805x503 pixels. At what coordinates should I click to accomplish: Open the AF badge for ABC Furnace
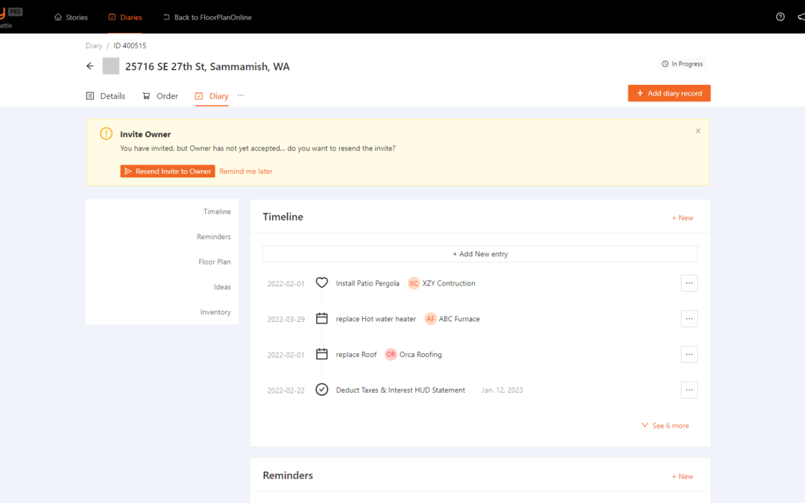click(x=430, y=318)
